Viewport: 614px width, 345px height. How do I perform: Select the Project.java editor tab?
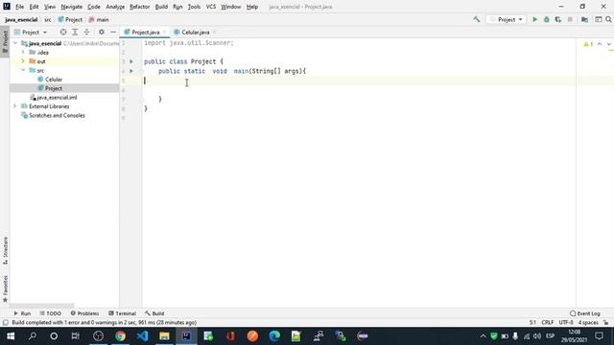click(145, 32)
